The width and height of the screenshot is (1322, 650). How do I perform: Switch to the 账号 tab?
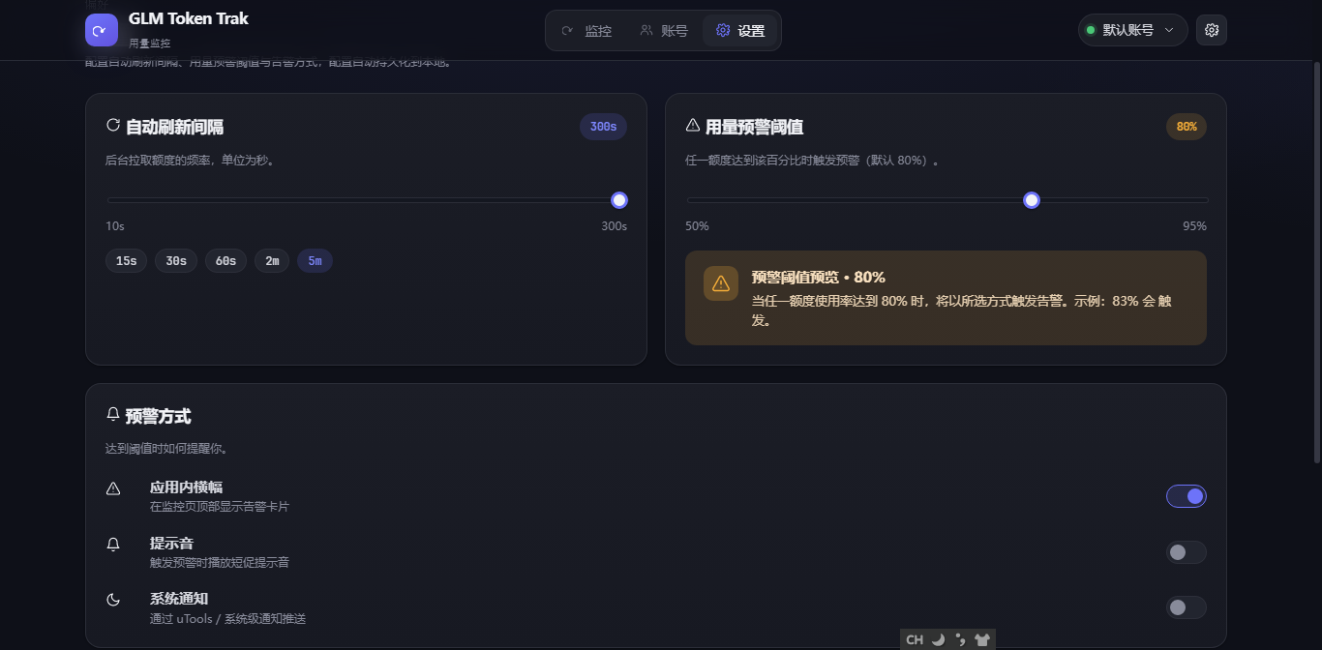[663, 31]
